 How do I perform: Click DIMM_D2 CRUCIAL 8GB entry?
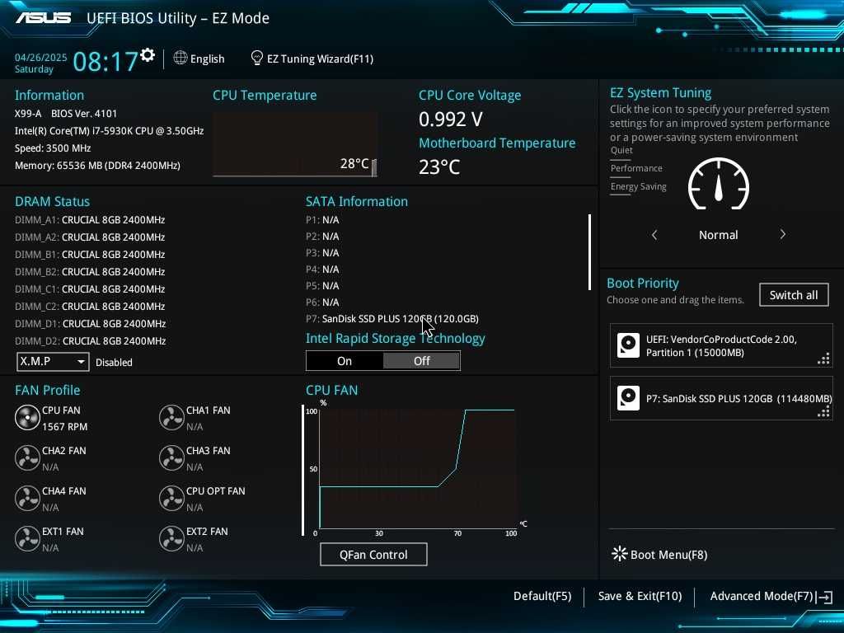click(x=91, y=340)
